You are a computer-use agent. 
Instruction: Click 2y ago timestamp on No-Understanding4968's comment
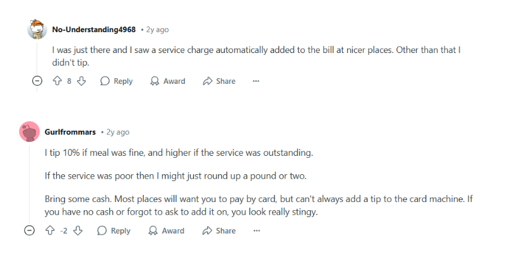(x=157, y=30)
